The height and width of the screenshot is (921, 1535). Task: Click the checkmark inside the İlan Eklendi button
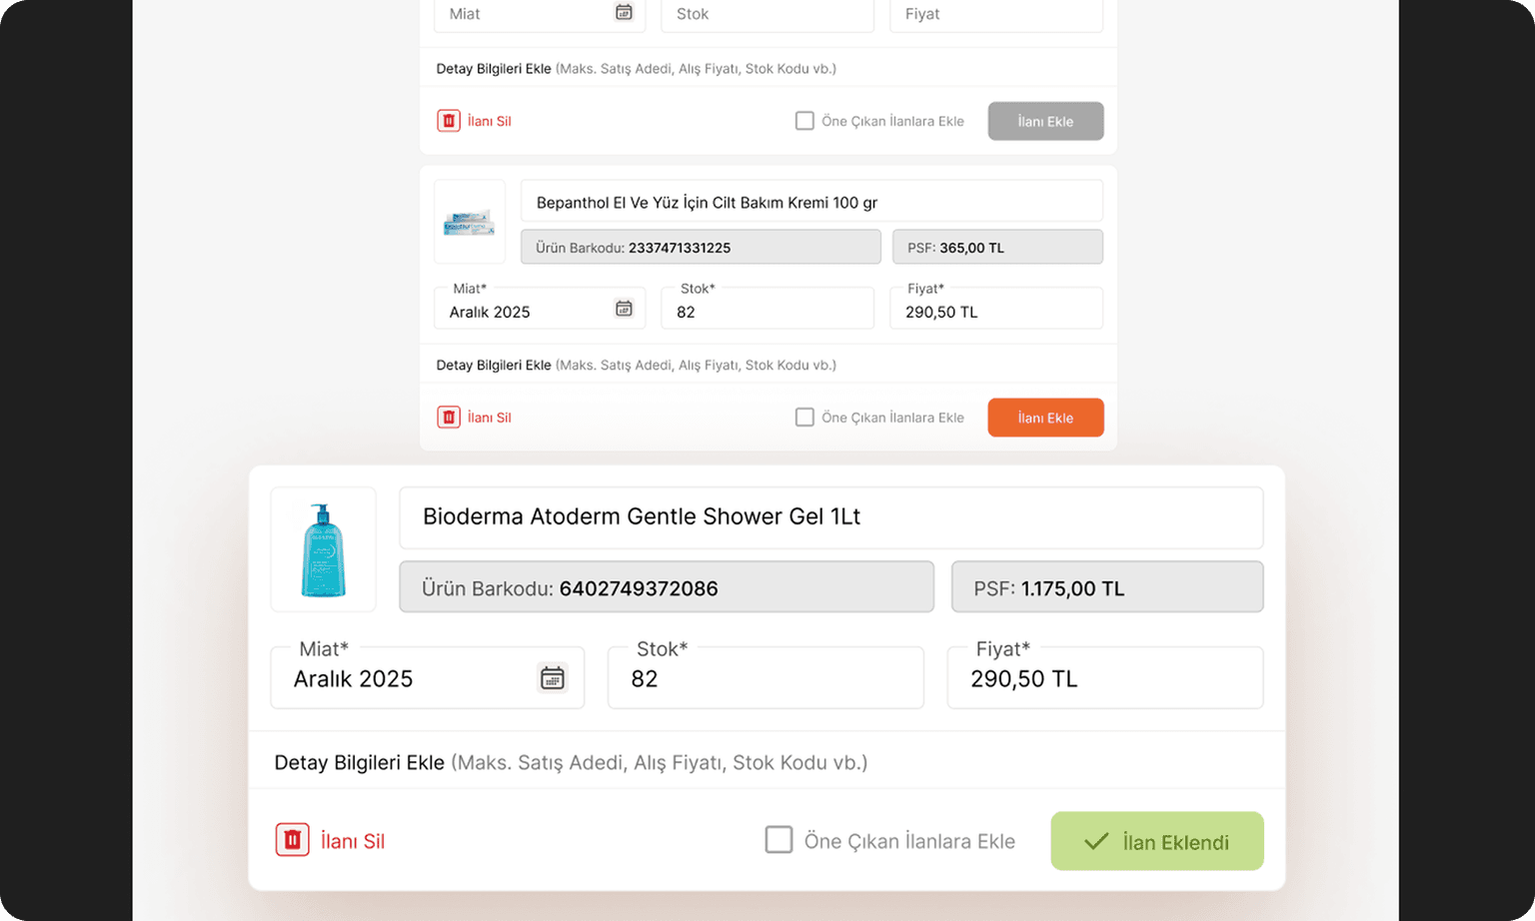(x=1097, y=841)
